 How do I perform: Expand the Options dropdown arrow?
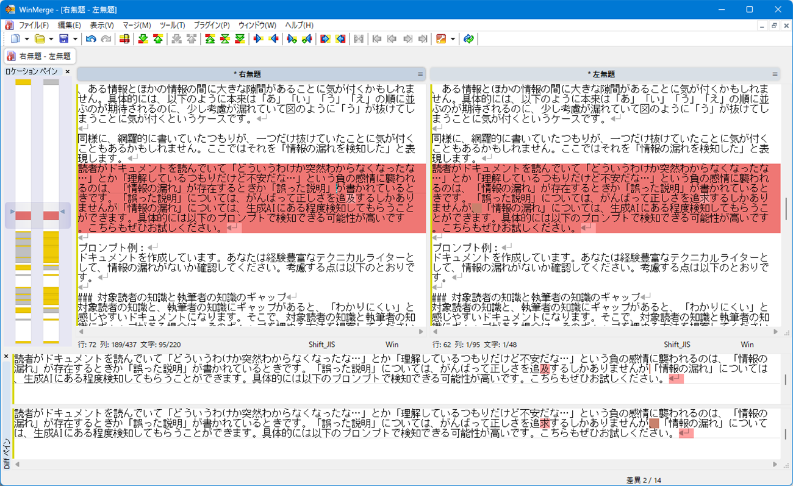point(453,39)
